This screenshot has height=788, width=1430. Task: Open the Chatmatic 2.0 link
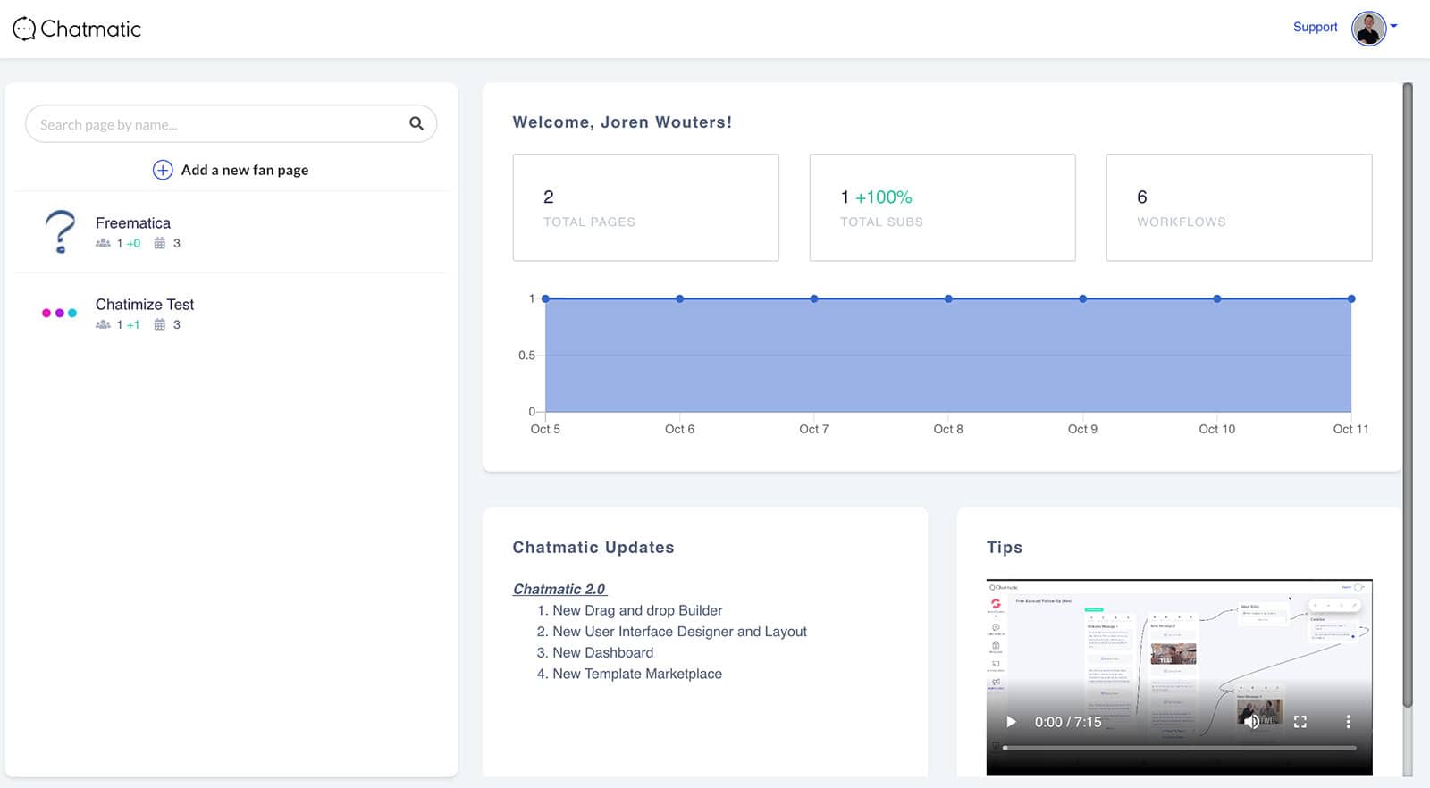[559, 589]
